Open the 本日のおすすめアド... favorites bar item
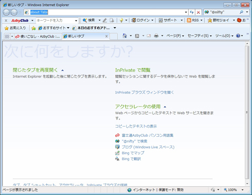Image resolution: width=252 pixels, height=195 pixels. pos(91,28)
